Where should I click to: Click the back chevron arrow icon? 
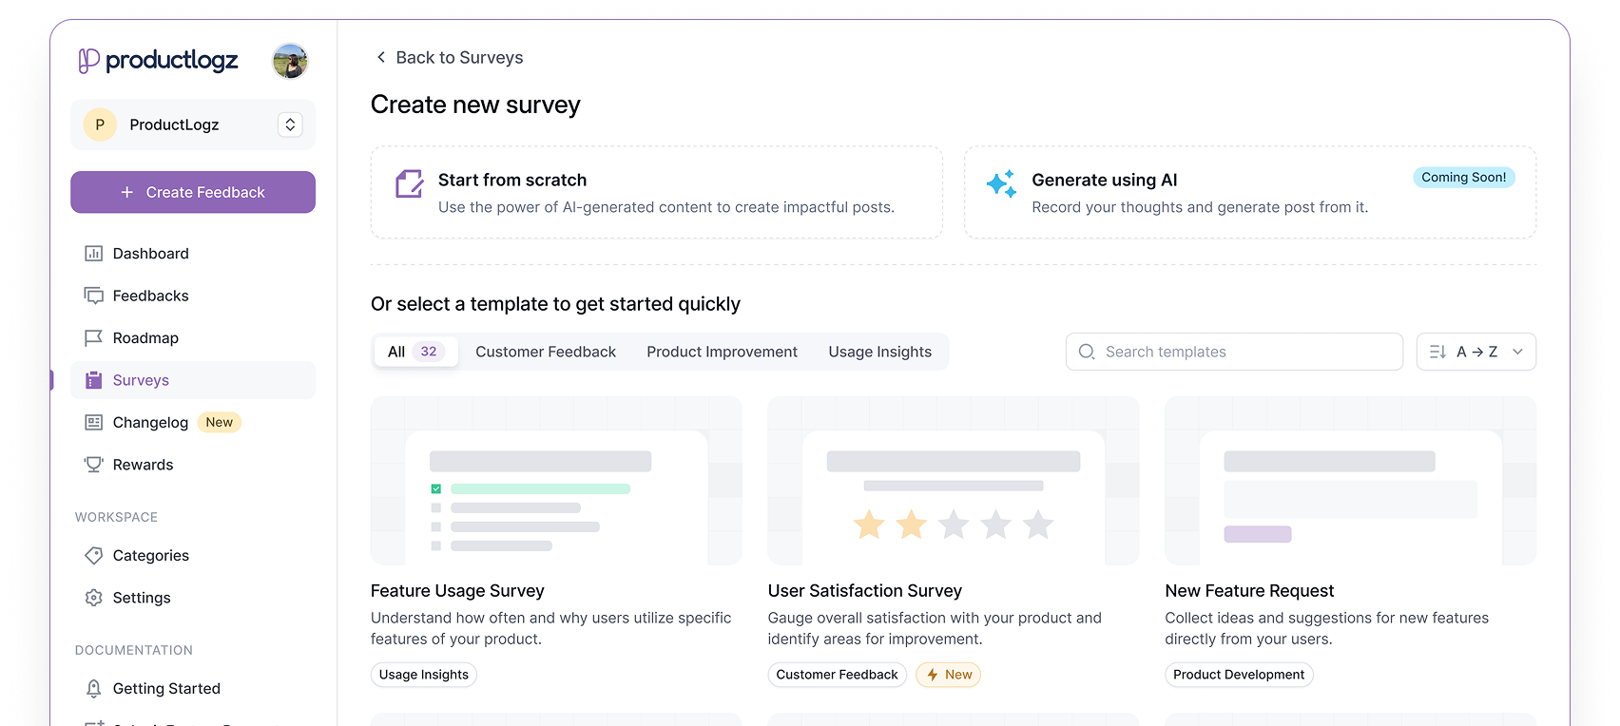click(381, 58)
